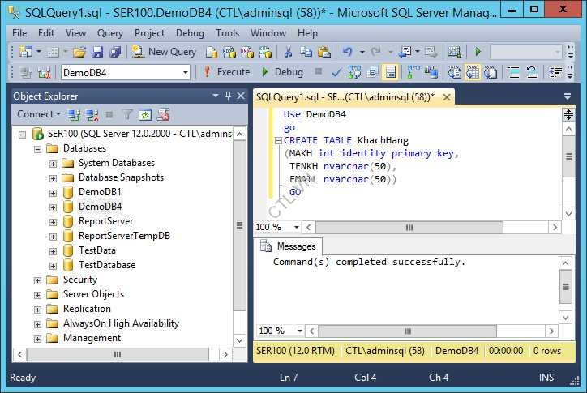Open the Query menu

(109, 33)
